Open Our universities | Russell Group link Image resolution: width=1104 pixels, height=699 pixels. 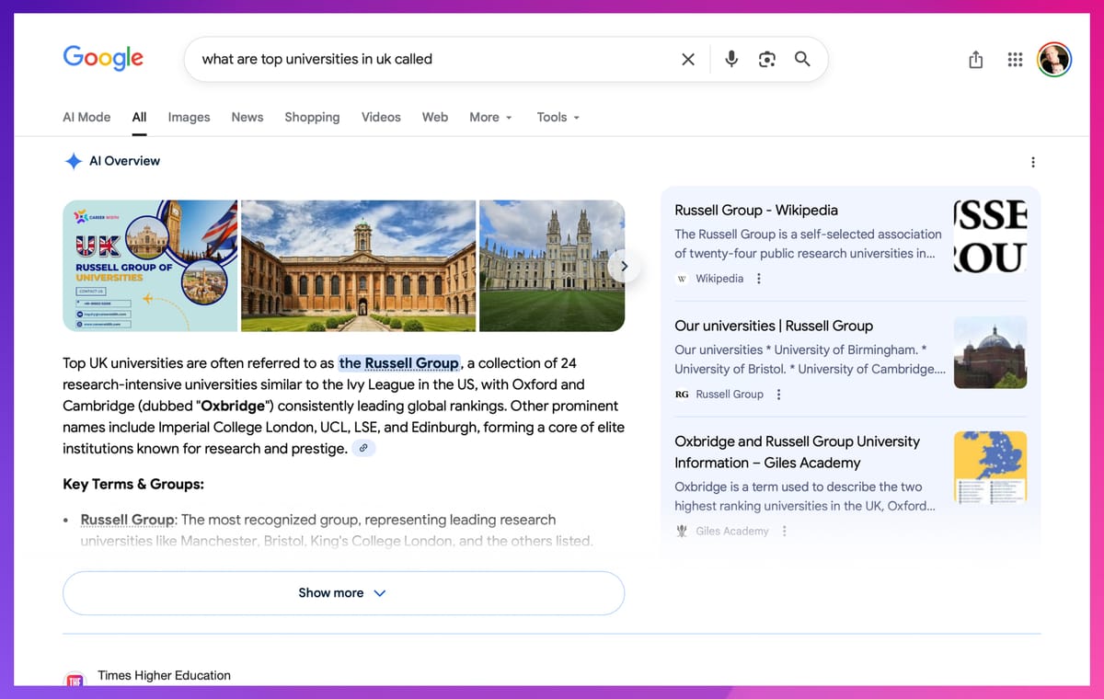(774, 326)
